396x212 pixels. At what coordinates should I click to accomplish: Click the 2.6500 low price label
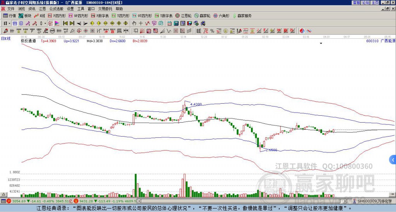click(271, 150)
